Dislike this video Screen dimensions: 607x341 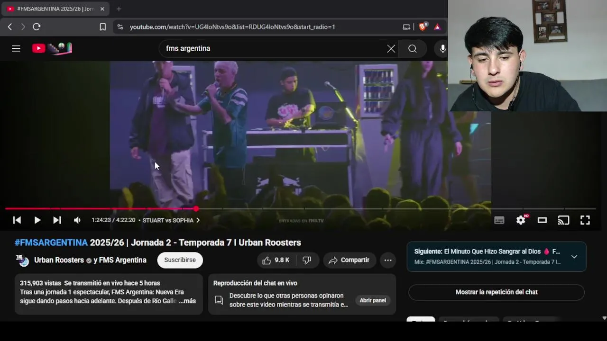307,260
